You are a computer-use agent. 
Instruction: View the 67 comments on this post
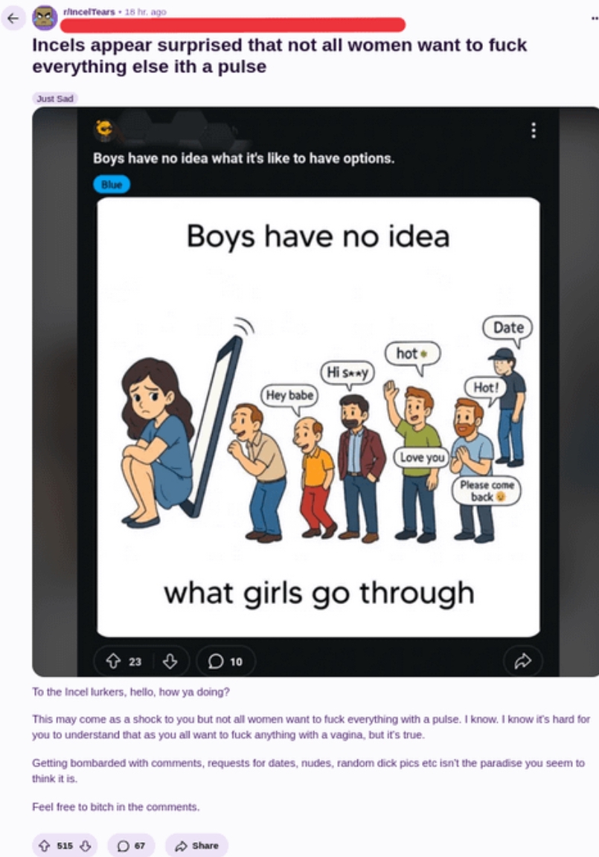click(131, 846)
